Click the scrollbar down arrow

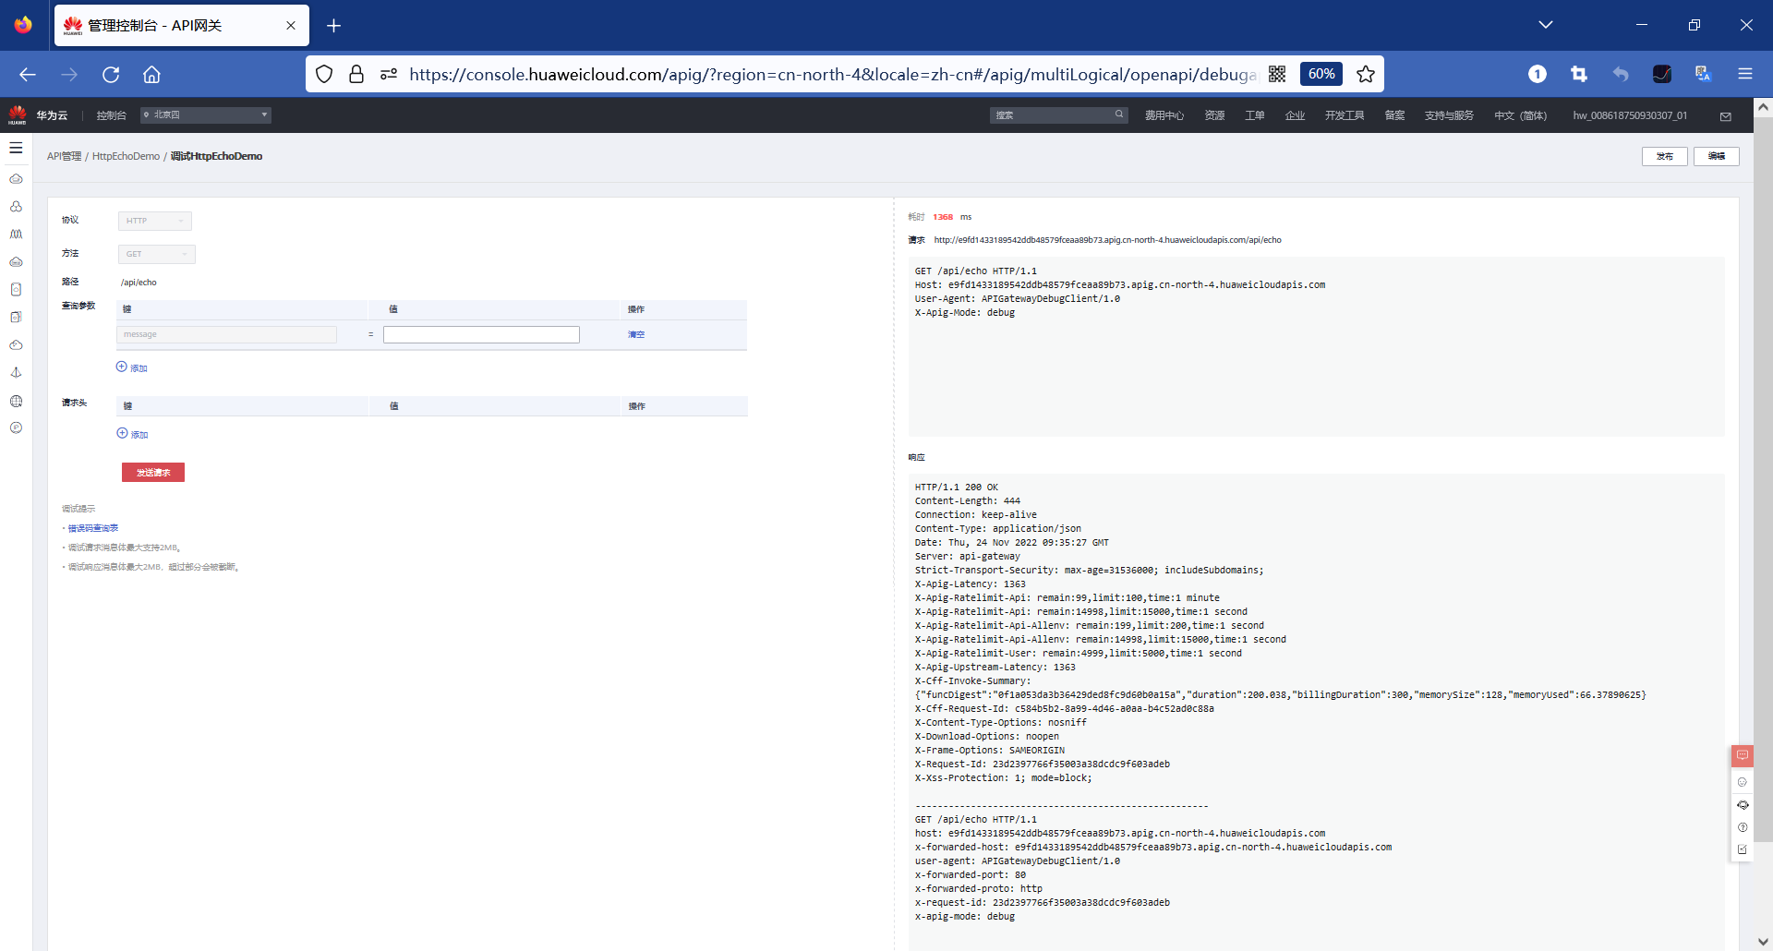pos(1763,942)
